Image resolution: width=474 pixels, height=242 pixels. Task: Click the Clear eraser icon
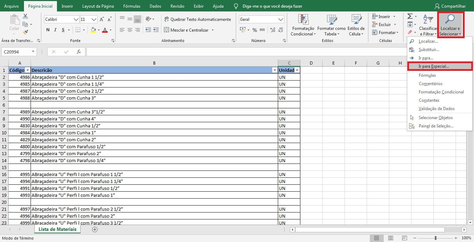pyautogui.click(x=410, y=32)
